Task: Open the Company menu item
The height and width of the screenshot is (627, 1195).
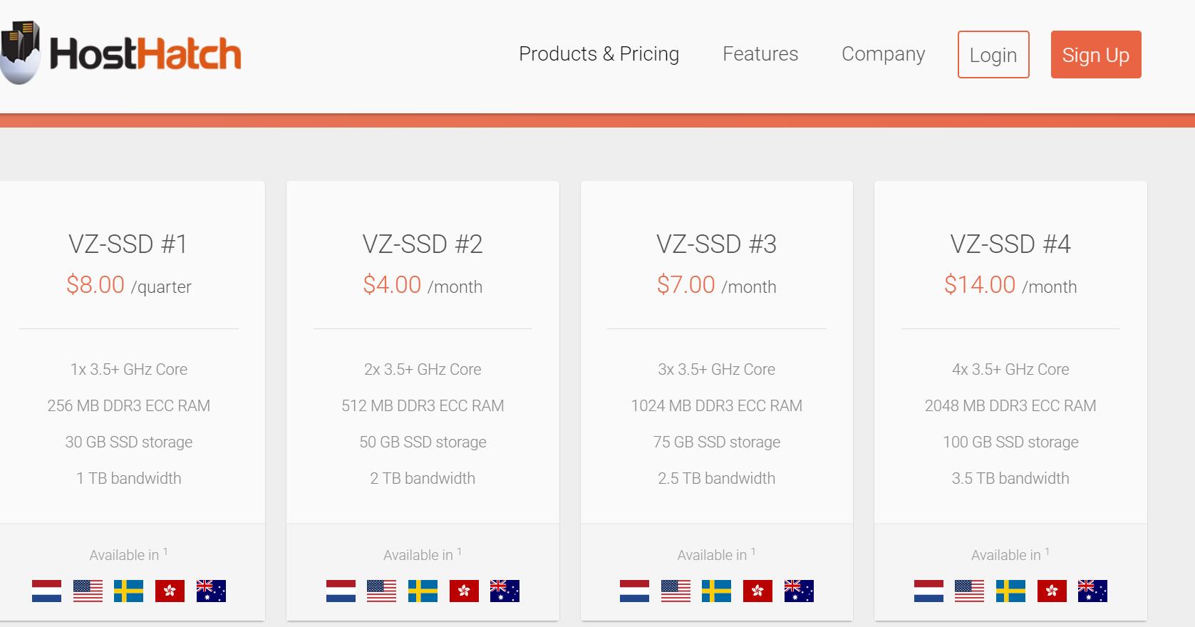Action: pyautogui.click(x=883, y=54)
